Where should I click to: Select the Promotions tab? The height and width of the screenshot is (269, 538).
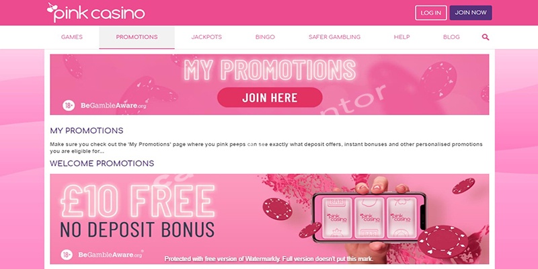pyautogui.click(x=137, y=38)
